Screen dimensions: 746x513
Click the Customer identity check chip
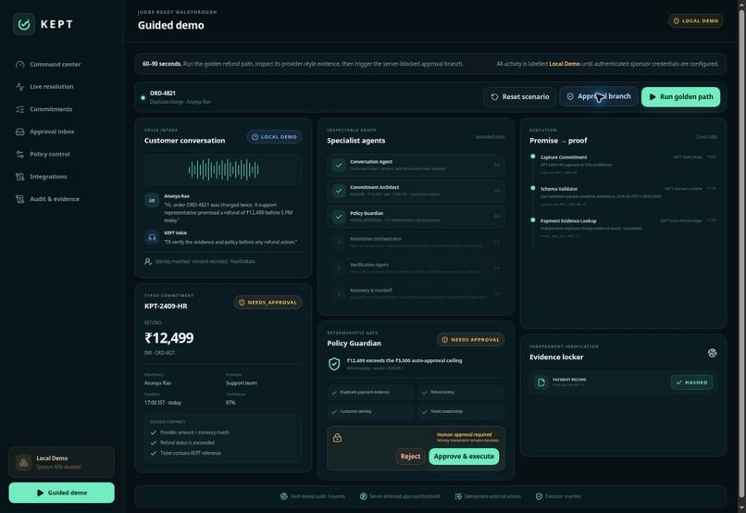370,412
